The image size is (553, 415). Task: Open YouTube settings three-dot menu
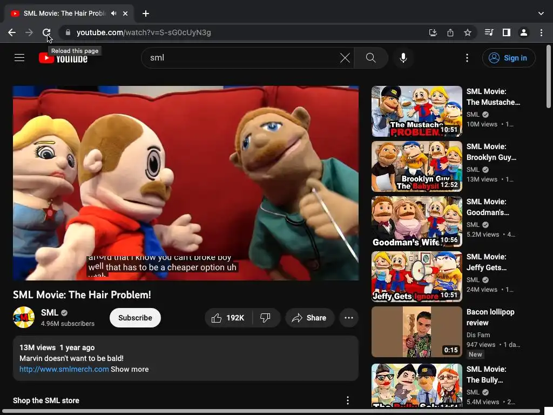pos(467,58)
